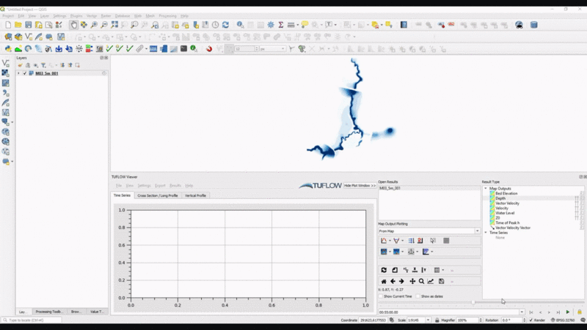Screen dimensions: 587x330
Task: Select the plot zoom magnifier icon
Action: click(421, 281)
